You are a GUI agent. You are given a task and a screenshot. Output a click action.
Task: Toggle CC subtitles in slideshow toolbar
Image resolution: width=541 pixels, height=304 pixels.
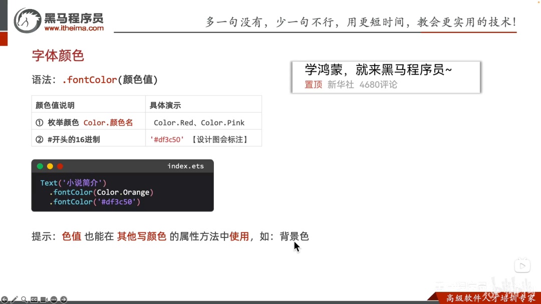34,299
